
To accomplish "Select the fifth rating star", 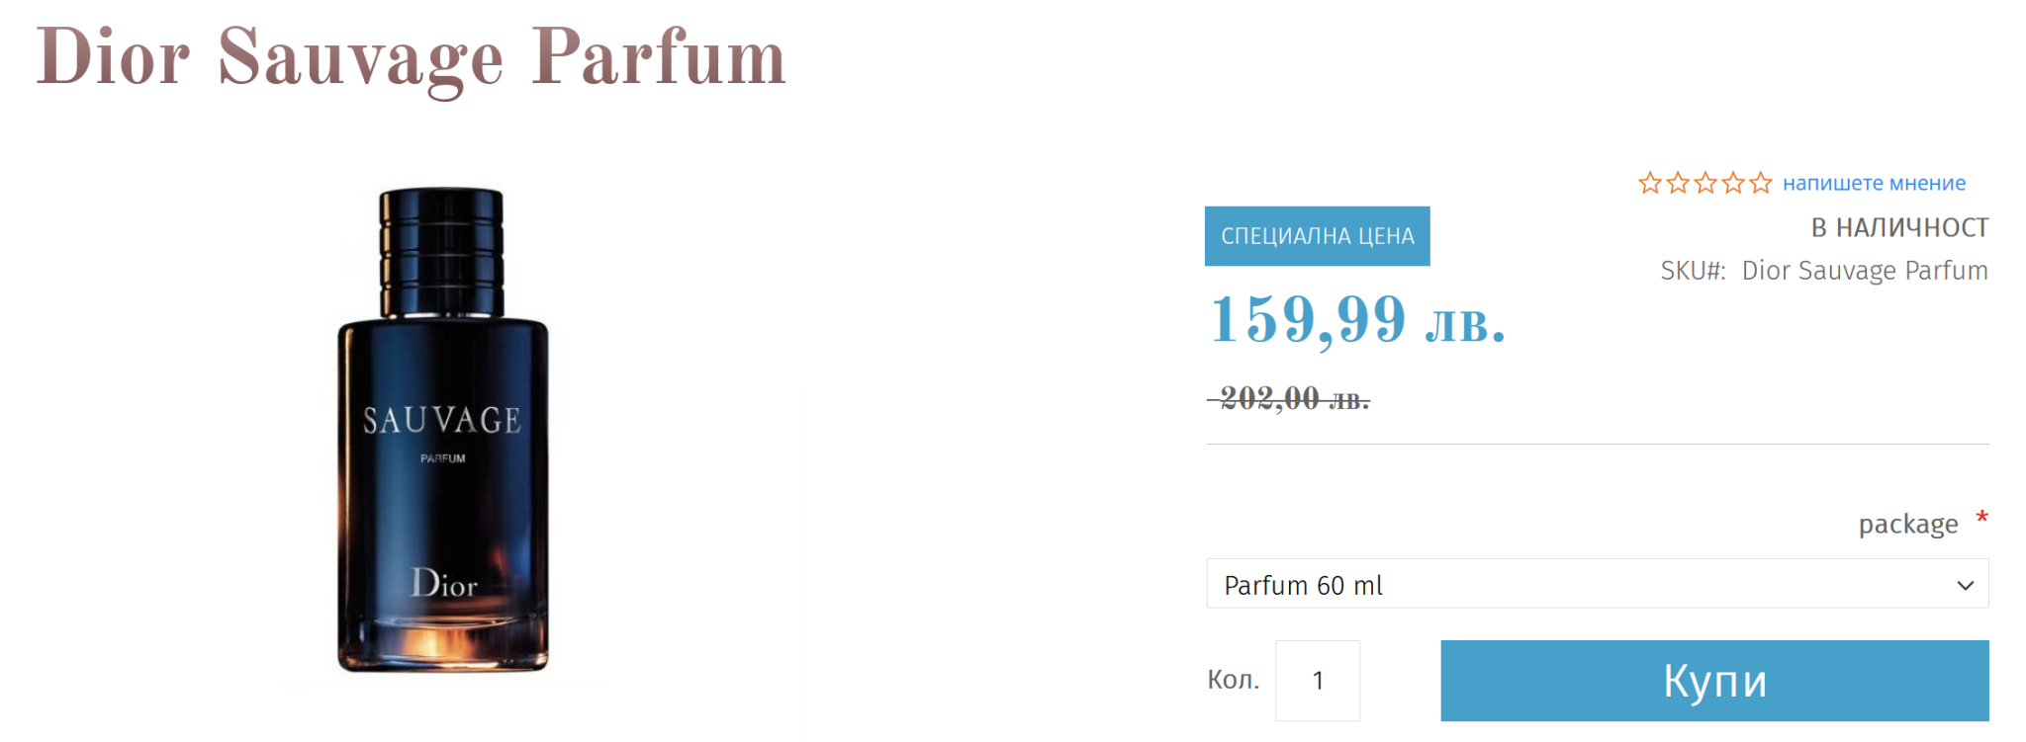I will [1760, 183].
